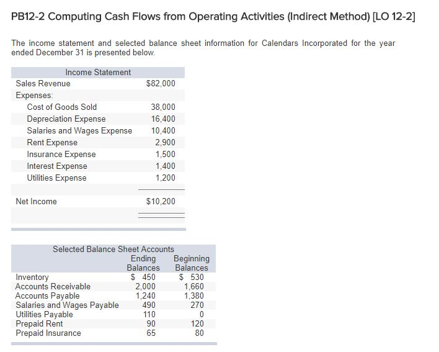Image resolution: width=439 pixels, height=352 pixels.
Task: Click the 'Net Income' label
Action: pyautogui.click(x=36, y=201)
